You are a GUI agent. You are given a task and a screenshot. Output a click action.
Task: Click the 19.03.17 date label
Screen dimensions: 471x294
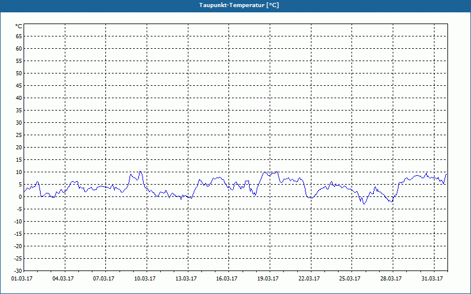point(268,279)
